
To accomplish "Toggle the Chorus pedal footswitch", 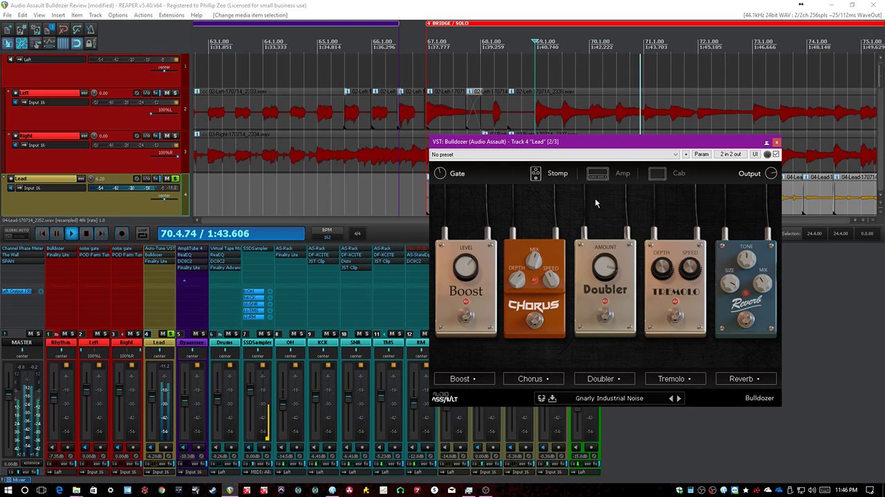I will (x=534, y=320).
